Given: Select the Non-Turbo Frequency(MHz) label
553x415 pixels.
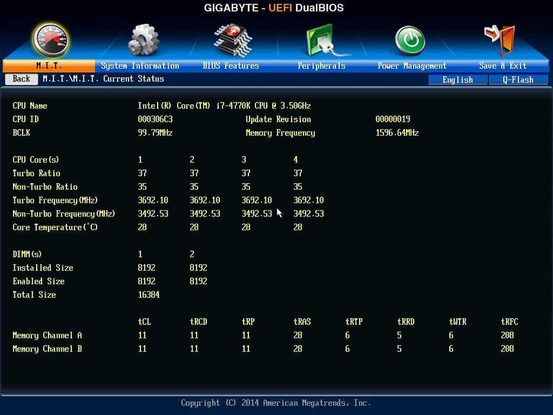Looking at the screenshot, I should click(x=64, y=214).
